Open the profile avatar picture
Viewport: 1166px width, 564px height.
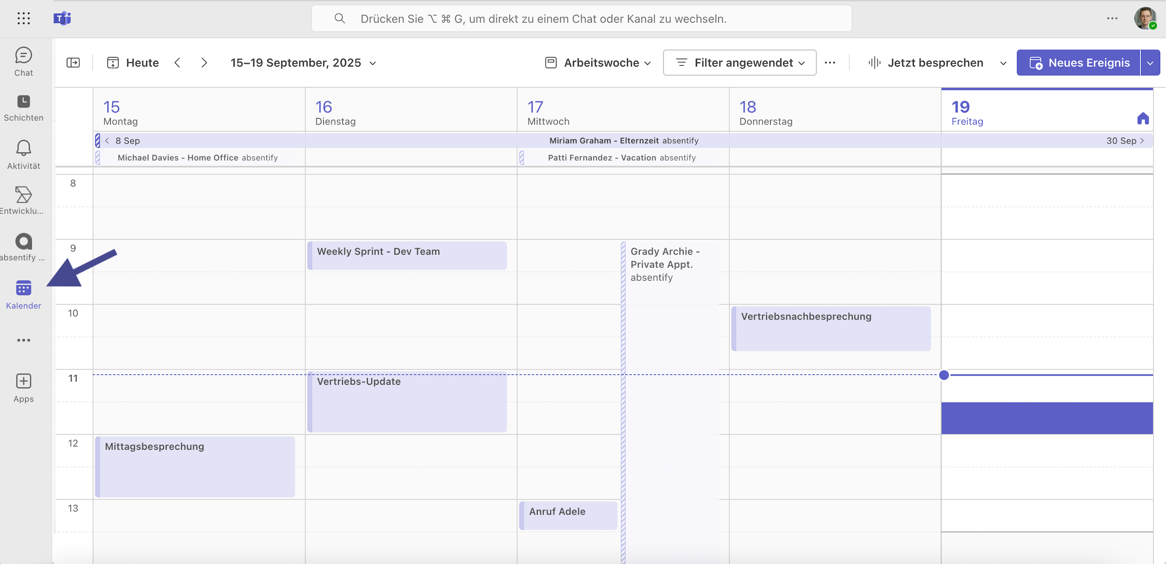(x=1145, y=19)
